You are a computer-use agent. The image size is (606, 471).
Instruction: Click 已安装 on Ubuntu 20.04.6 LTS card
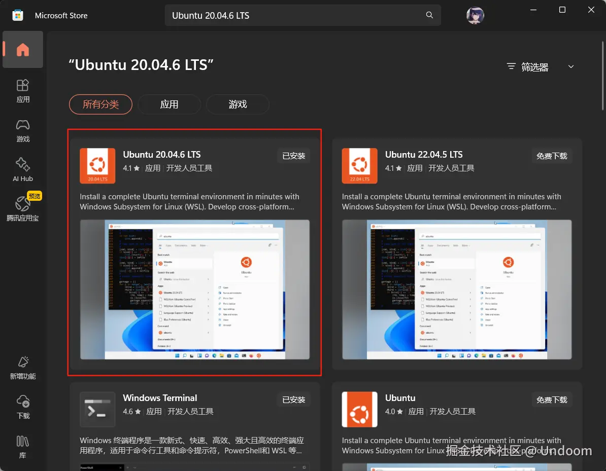(x=294, y=156)
